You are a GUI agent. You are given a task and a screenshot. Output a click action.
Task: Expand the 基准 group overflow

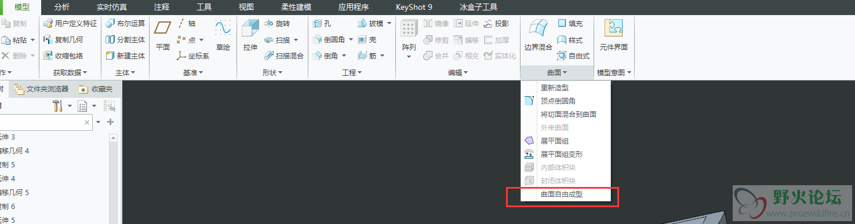[x=193, y=73]
